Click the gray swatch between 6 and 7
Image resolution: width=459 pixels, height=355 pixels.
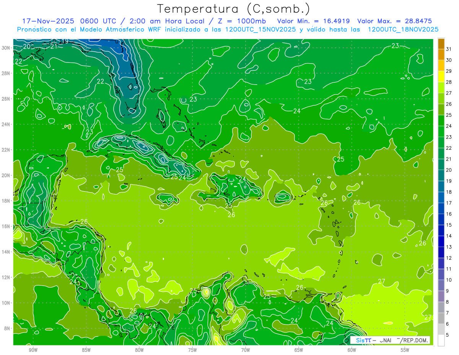click(441, 318)
